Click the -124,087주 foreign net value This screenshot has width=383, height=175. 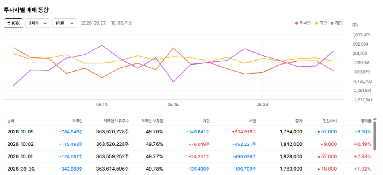point(71,156)
